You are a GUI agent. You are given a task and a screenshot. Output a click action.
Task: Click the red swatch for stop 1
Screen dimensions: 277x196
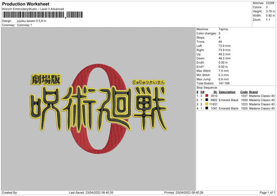(x=207, y=96)
